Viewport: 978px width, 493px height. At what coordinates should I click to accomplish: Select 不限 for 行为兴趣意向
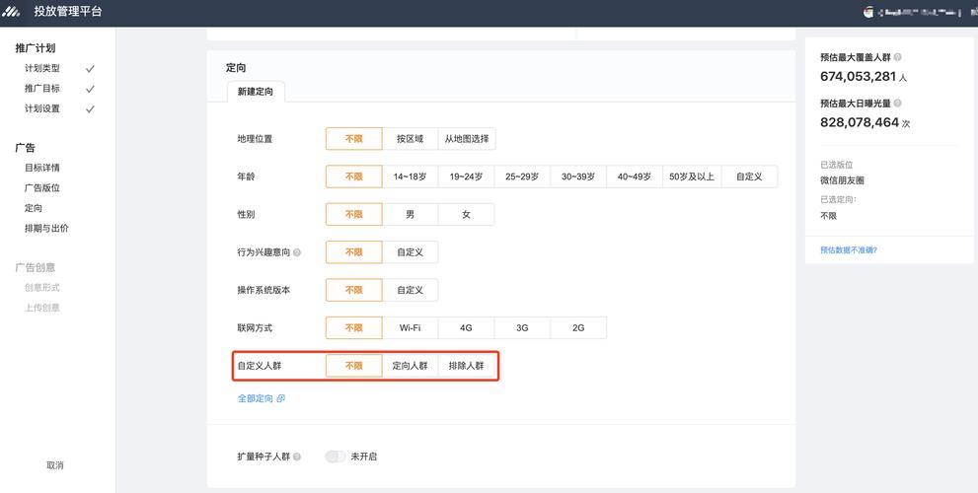tap(353, 252)
